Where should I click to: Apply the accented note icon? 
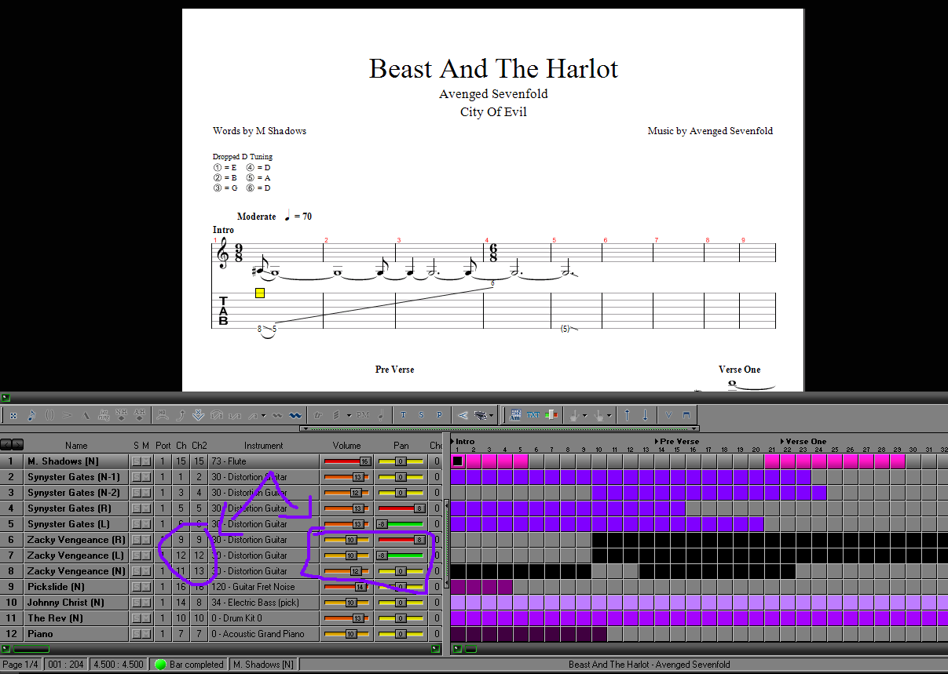pos(68,415)
